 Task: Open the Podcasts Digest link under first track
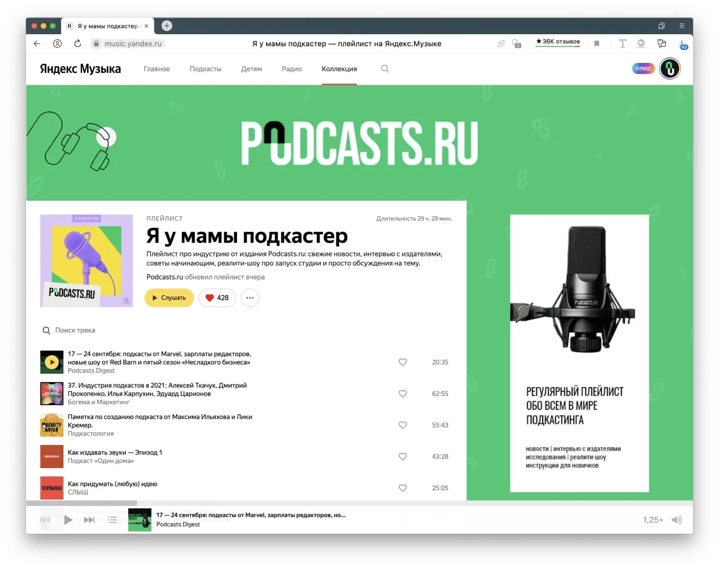tap(91, 371)
